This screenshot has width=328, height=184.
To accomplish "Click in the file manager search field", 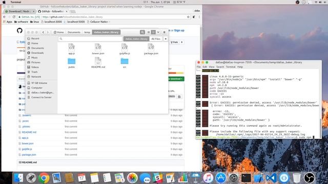I will (90, 39).
